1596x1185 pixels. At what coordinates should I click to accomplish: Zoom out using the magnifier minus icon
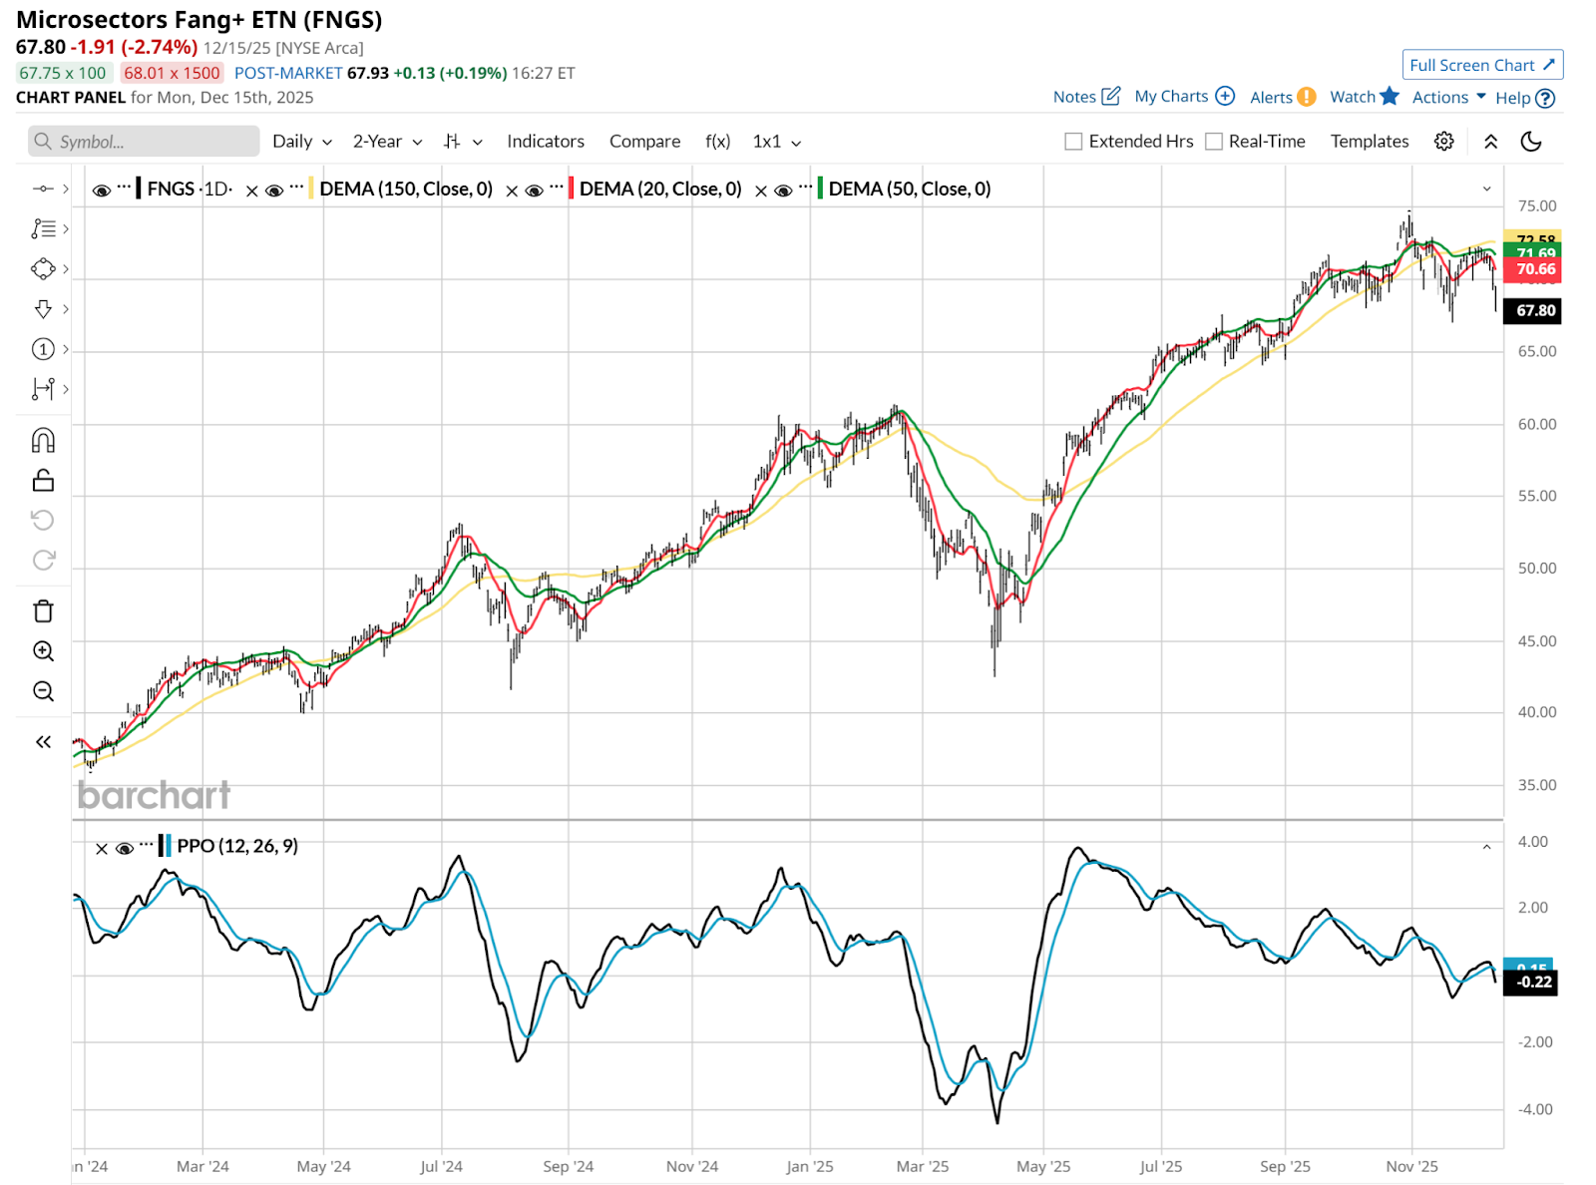point(43,691)
